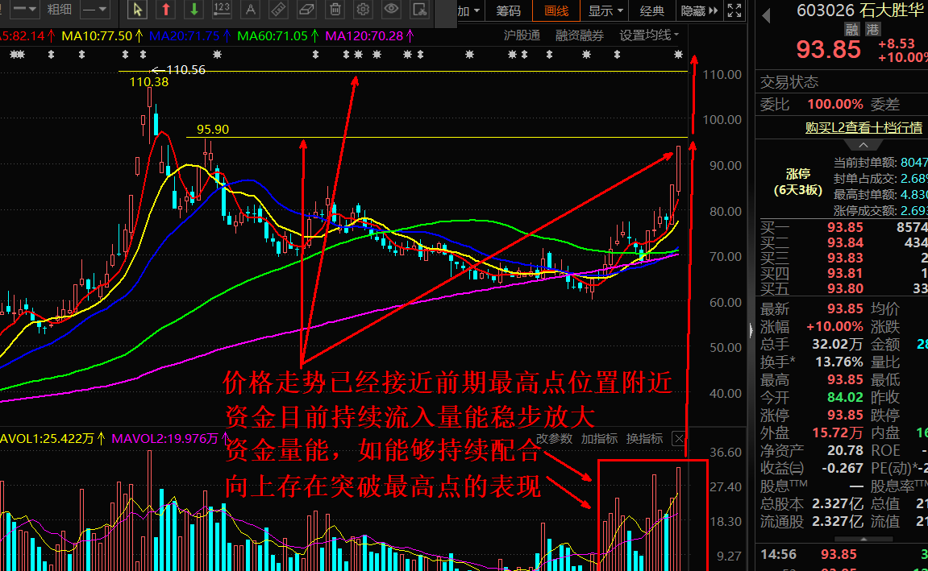
Task: Select the text annotation A tool
Action: click(x=251, y=10)
